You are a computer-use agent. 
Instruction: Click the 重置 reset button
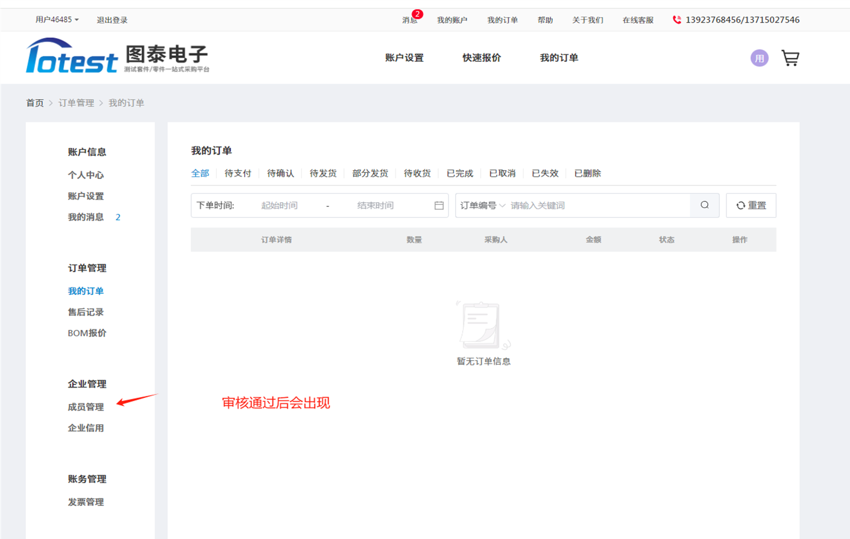click(751, 206)
